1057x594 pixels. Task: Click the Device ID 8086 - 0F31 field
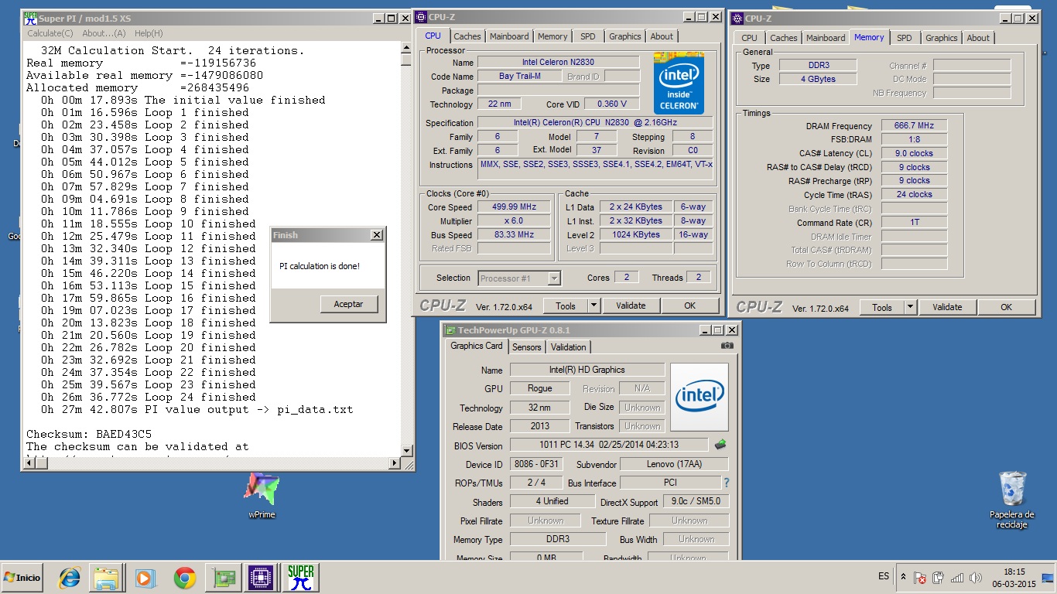click(536, 464)
